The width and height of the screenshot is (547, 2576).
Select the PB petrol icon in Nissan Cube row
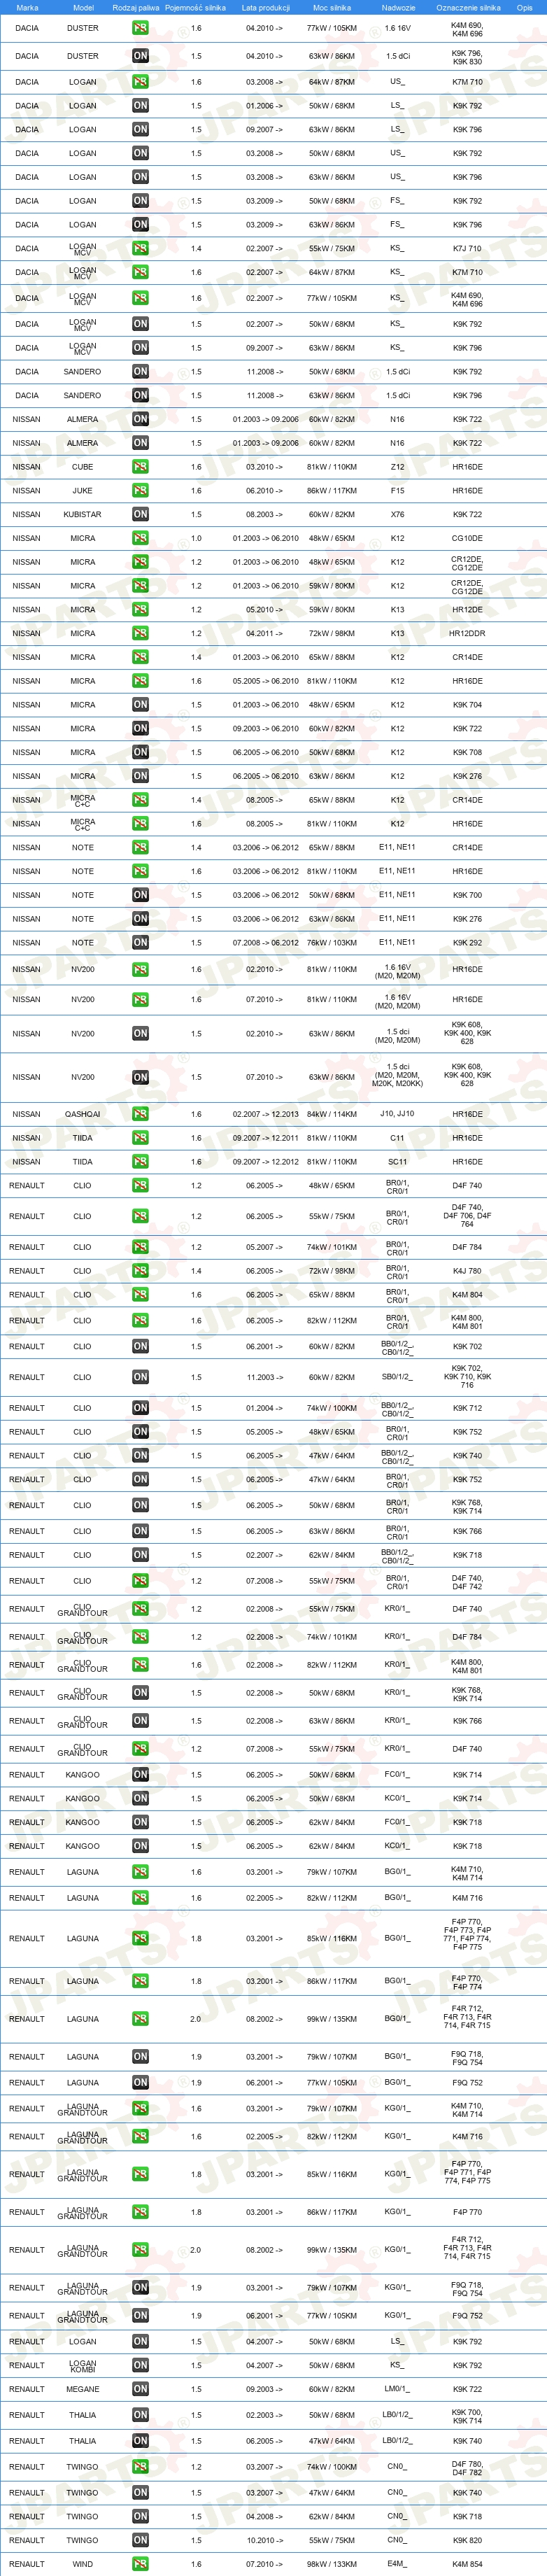coord(140,467)
